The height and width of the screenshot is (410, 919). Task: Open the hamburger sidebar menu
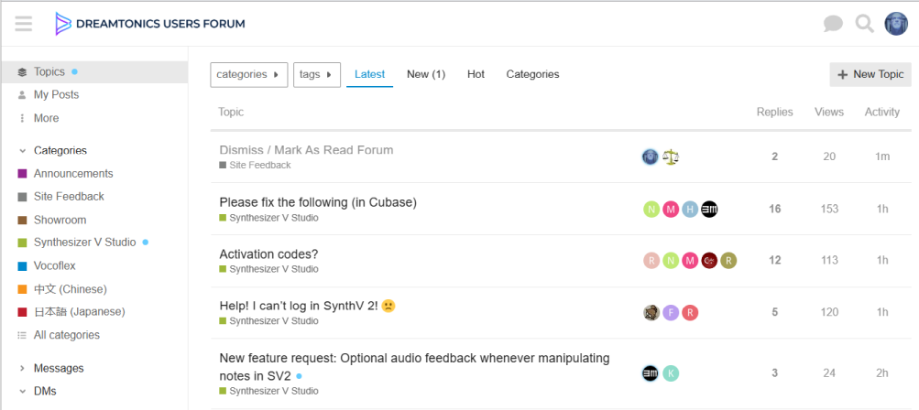[x=24, y=24]
